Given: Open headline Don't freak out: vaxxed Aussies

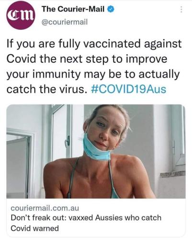Looking at the screenshot, I should click(x=86, y=218).
